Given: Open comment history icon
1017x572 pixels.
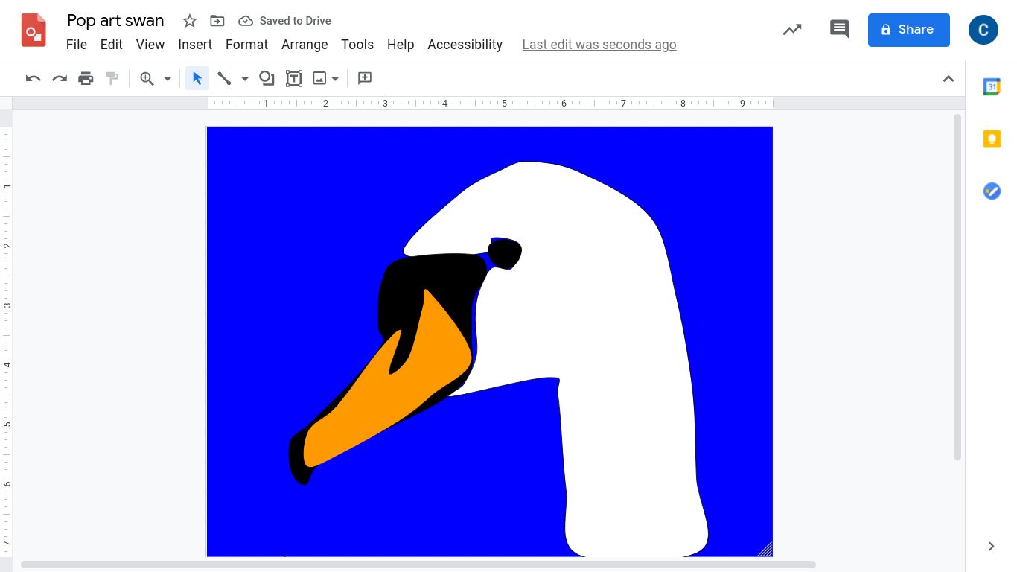Looking at the screenshot, I should click(839, 29).
